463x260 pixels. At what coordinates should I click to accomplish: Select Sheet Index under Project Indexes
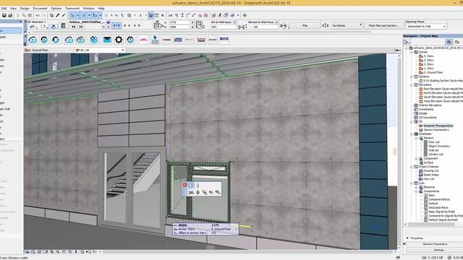pos(431,175)
